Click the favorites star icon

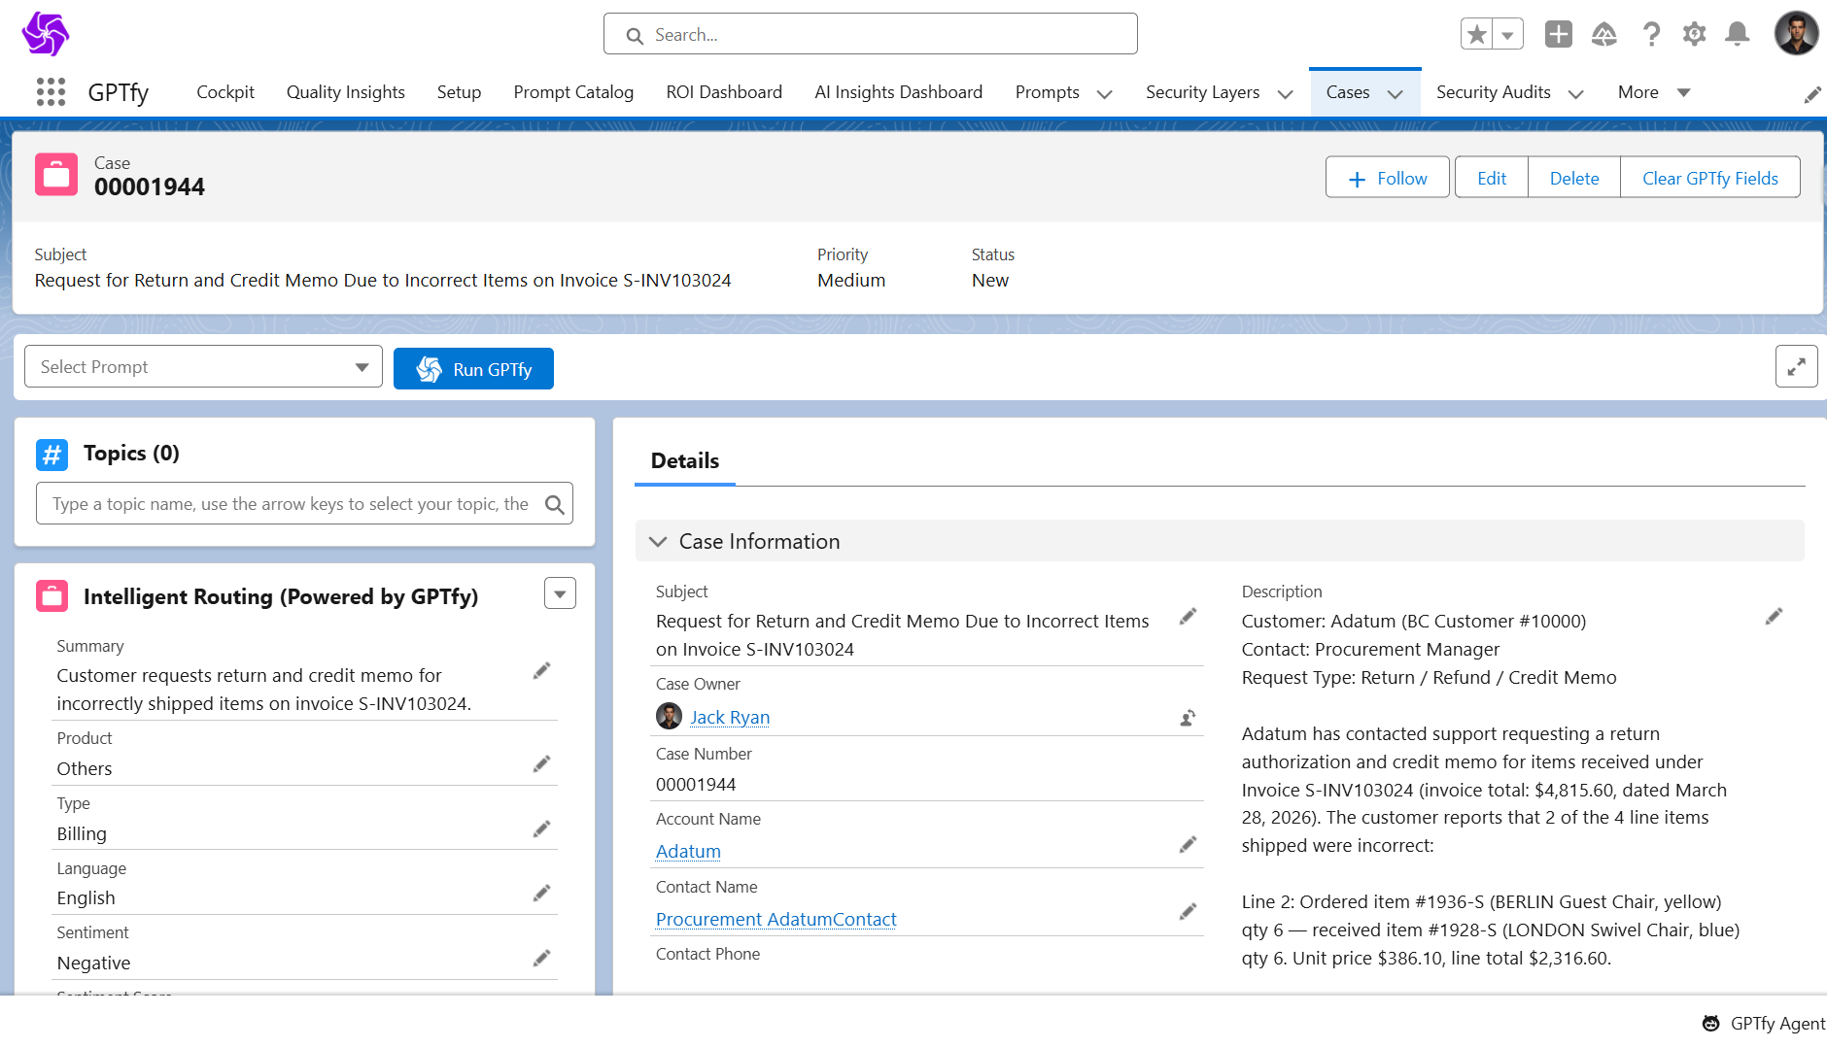[x=1476, y=34]
